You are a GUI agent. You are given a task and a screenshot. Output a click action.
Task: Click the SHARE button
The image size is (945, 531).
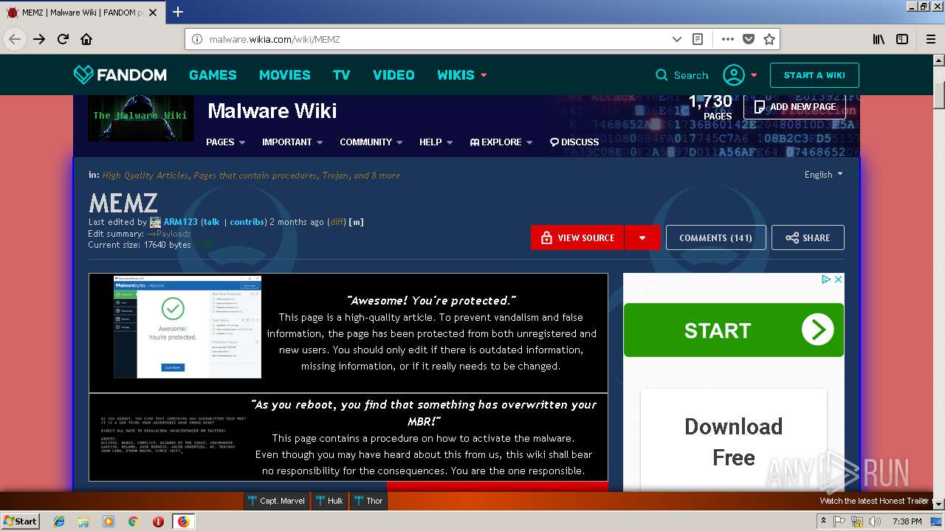(x=808, y=237)
